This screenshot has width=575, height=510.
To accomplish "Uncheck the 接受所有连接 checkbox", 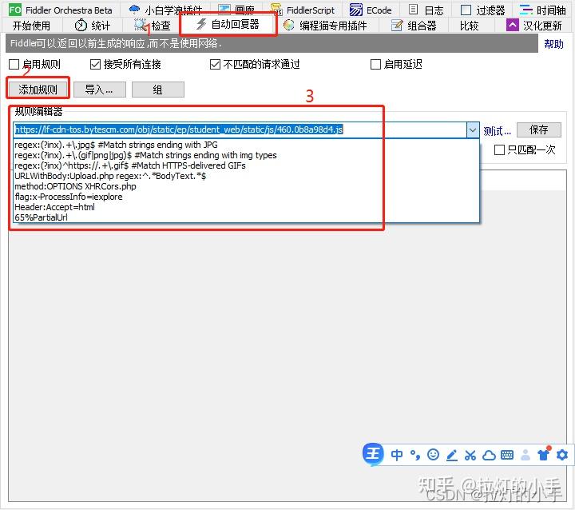I will 95,65.
